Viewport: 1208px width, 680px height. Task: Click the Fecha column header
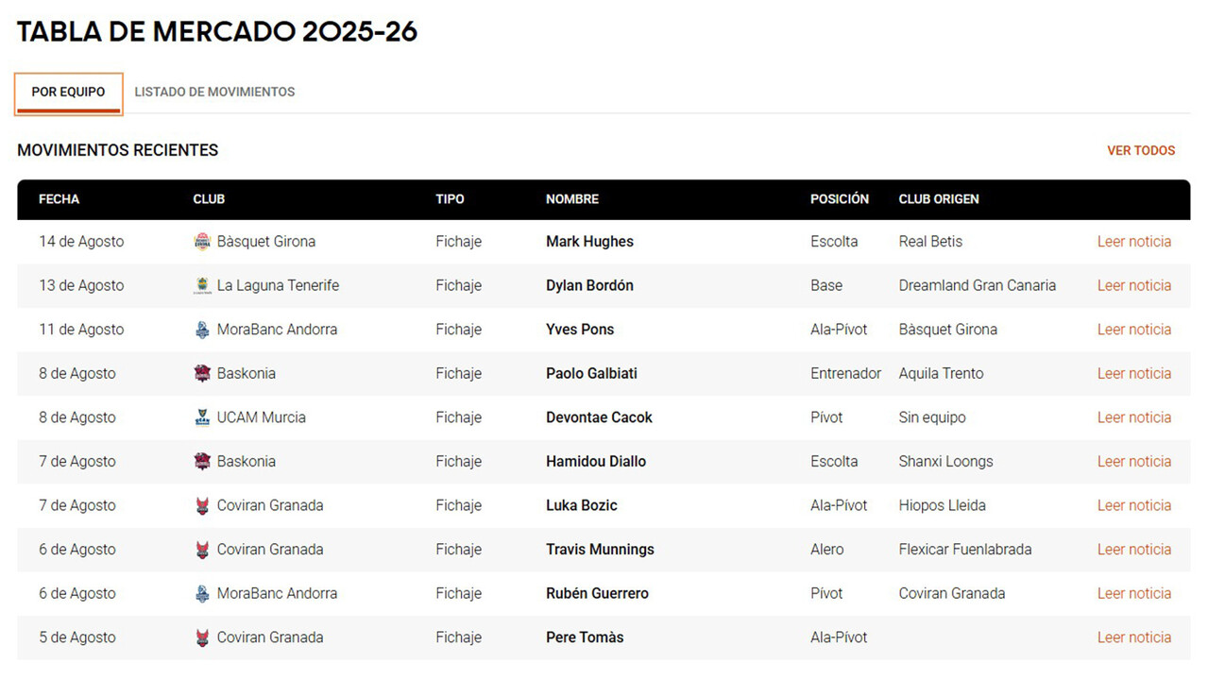pos(59,199)
